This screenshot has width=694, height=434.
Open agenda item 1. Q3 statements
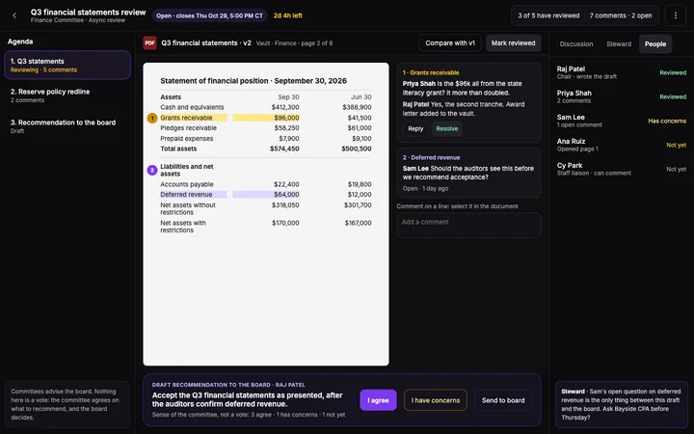(67, 66)
